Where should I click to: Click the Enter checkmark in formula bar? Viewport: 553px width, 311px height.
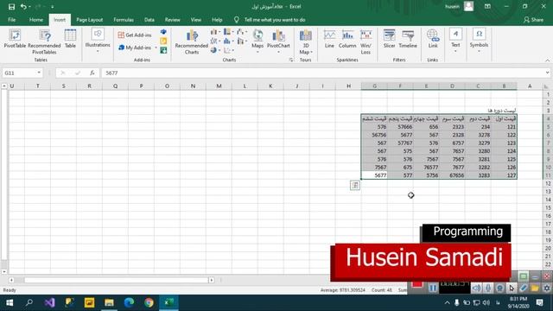click(x=78, y=73)
